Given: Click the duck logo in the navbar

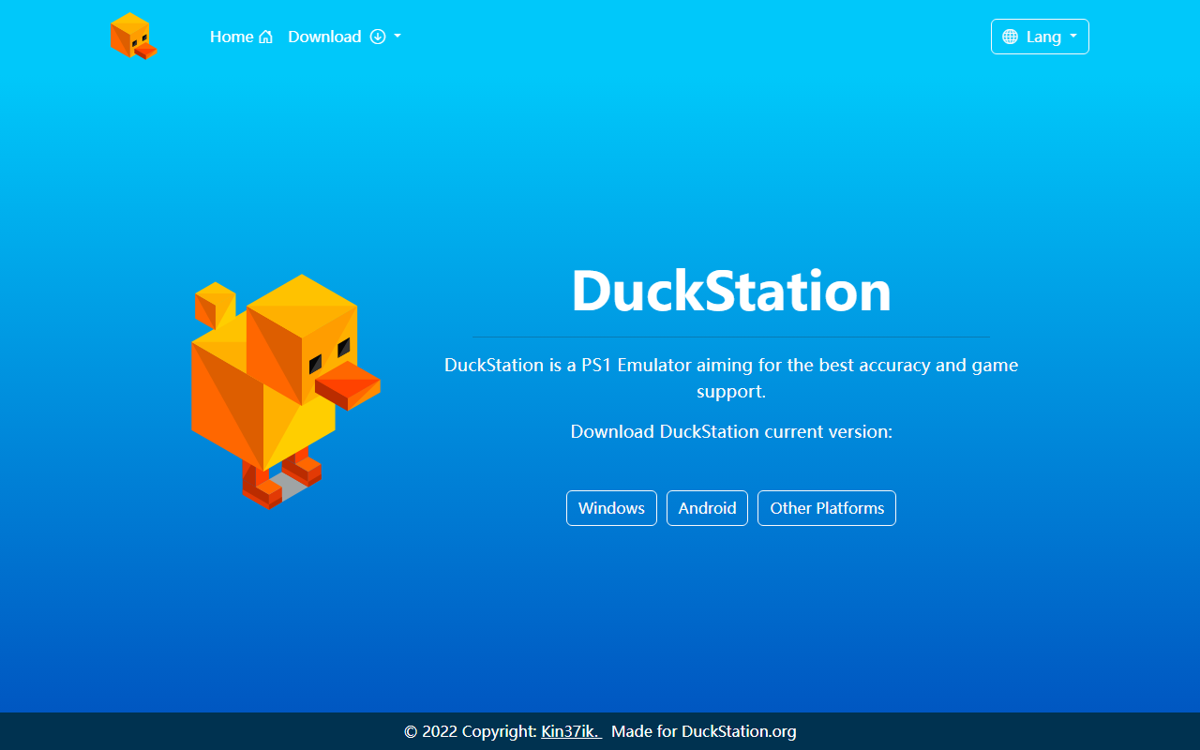Looking at the screenshot, I should coord(133,37).
